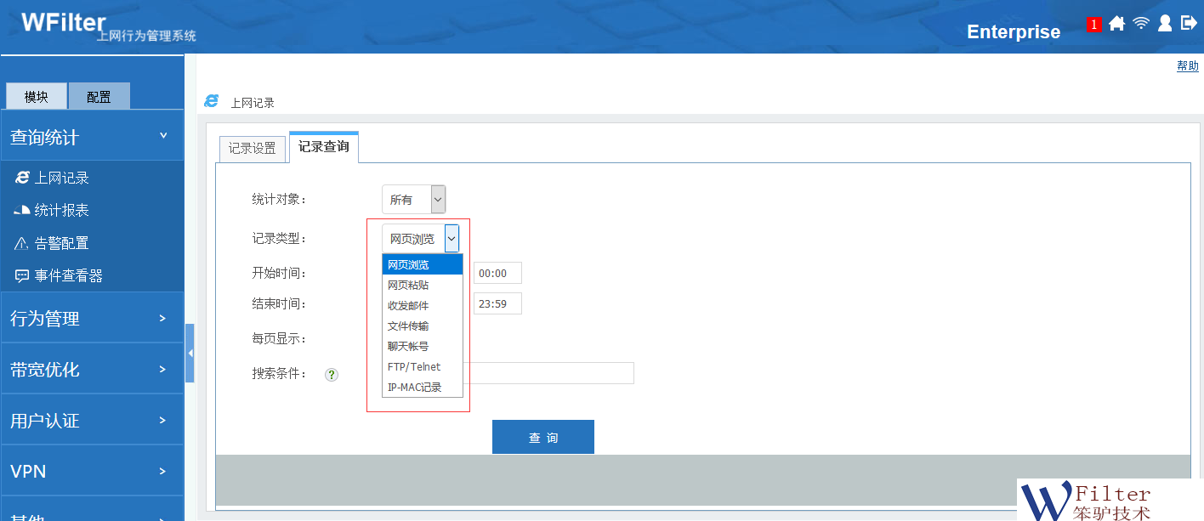Click the start time 00:00 field
This screenshot has width=1204, height=521.
(x=497, y=273)
